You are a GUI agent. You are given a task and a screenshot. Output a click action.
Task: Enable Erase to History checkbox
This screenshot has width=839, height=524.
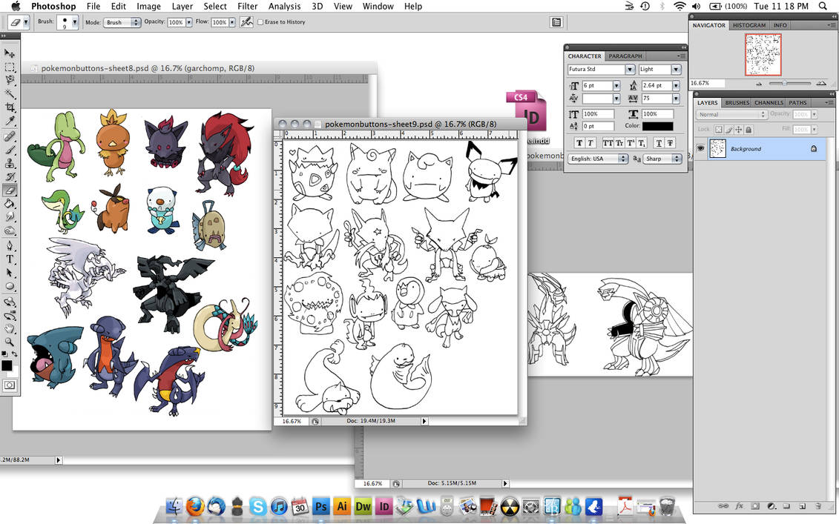click(260, 22)
